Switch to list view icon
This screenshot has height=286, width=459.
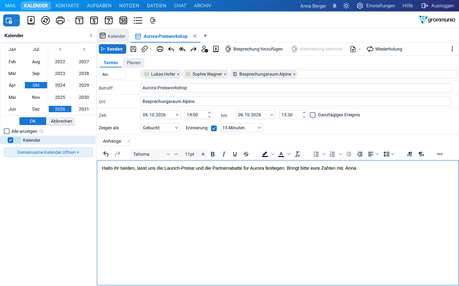click(138, 20)
